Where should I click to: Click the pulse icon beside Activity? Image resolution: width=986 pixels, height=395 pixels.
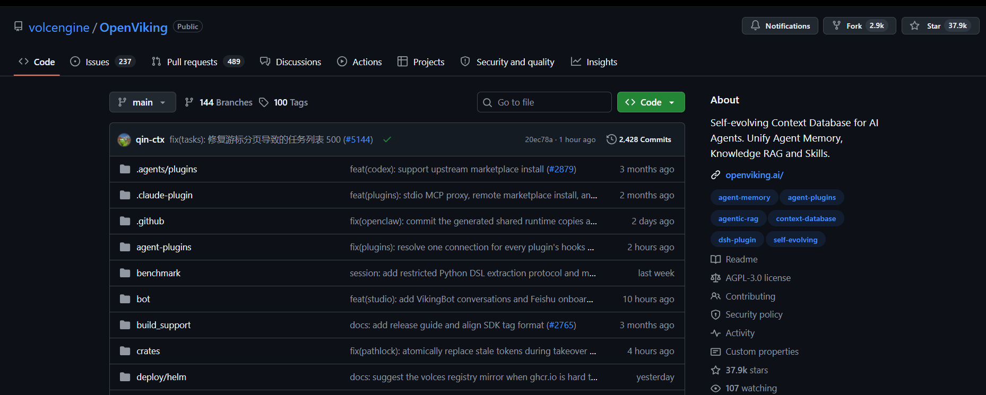(715, 333)
